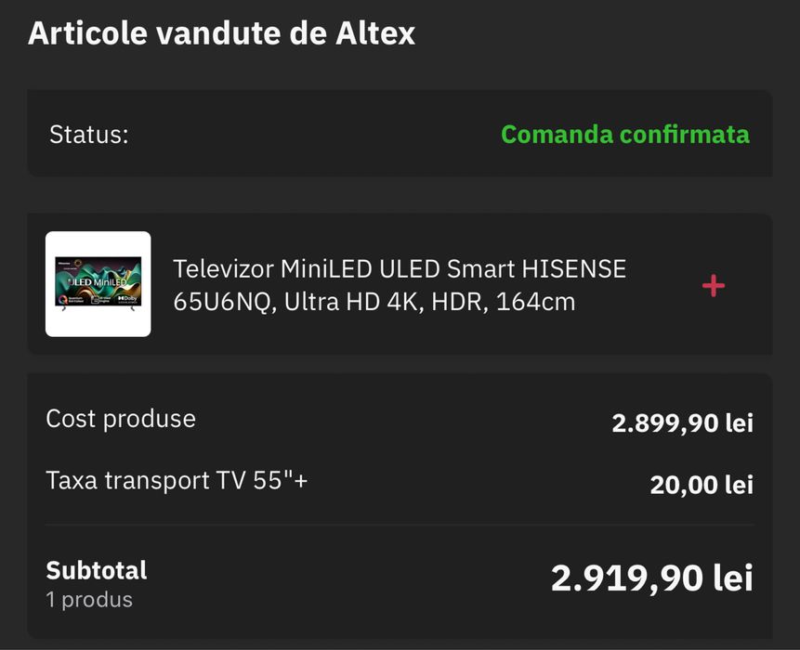
Task: Click the 1 produs item count
Action: click(x=89, y=600)
